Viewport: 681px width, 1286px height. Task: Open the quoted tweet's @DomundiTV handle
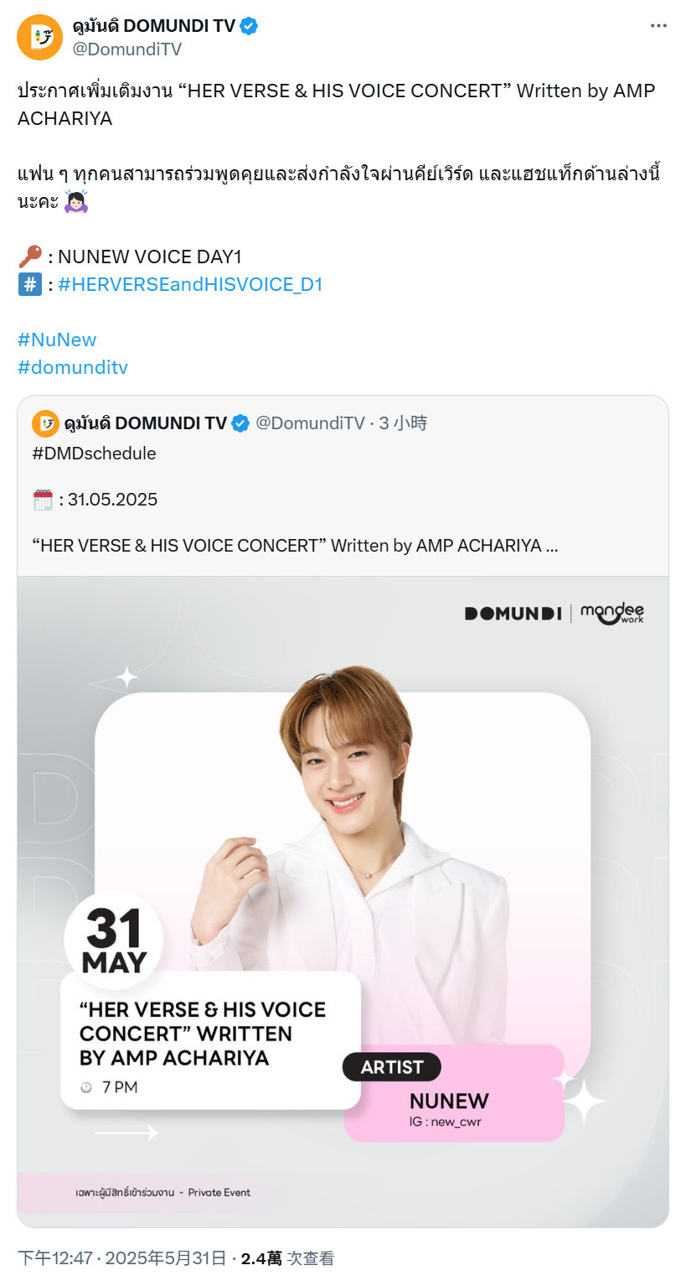point(310,423)
